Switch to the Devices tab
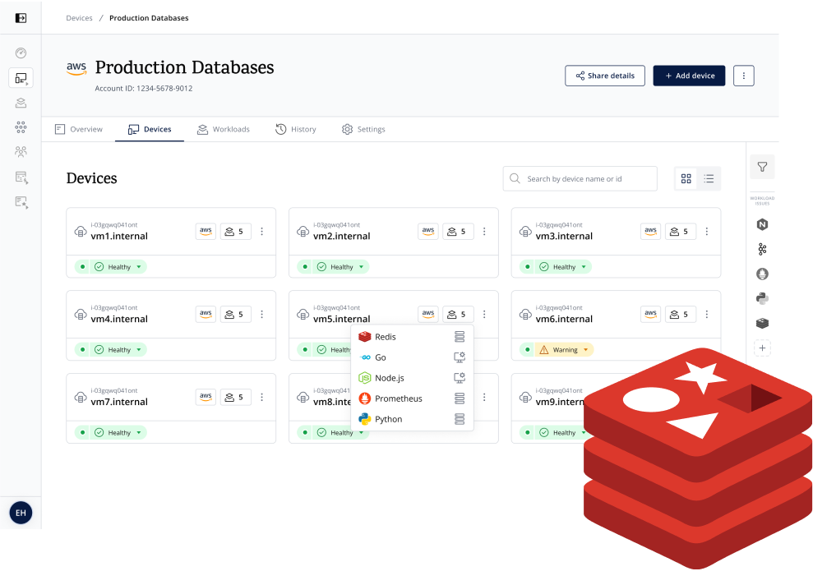813x585 pixels. tap(150, 129)
